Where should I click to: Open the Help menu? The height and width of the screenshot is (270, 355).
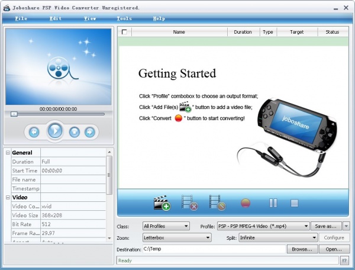click(159, 18)
